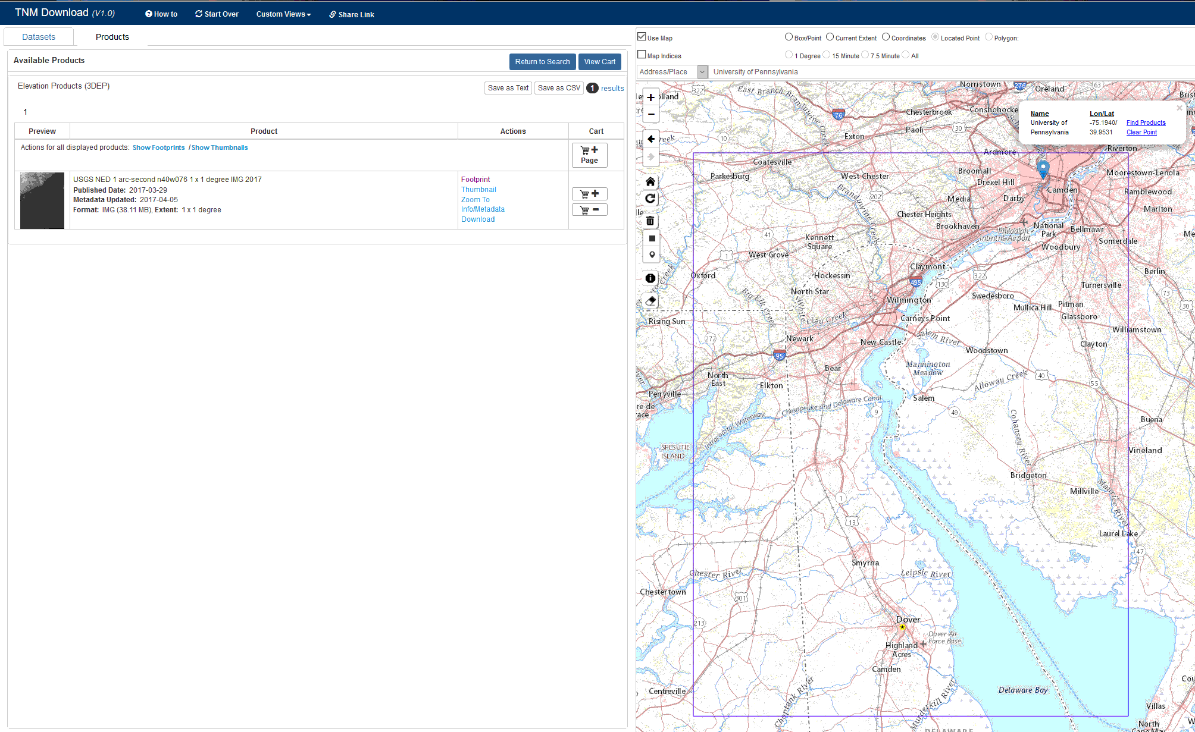Add product to cart with plus icon
Viewport: 1195px width, 732px height.
coord(589,194)
